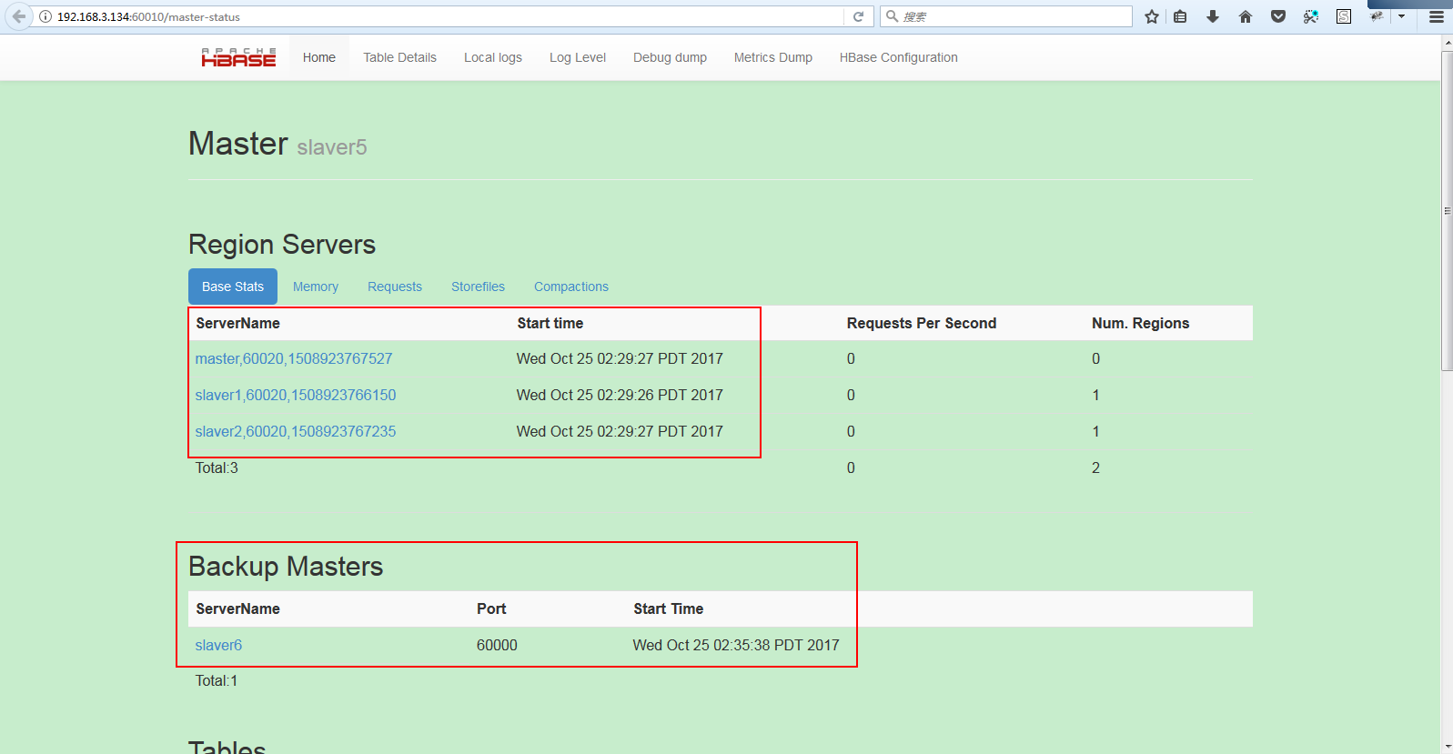
Task: Show the site information icon in the address bar
Action: click(45, 16)
